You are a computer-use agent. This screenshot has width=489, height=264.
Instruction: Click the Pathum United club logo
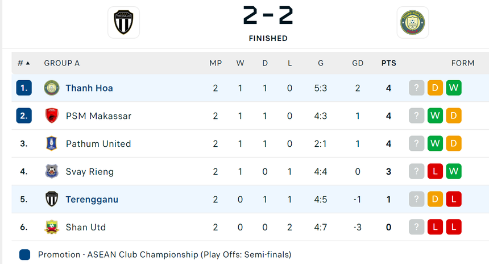(52, 144)
